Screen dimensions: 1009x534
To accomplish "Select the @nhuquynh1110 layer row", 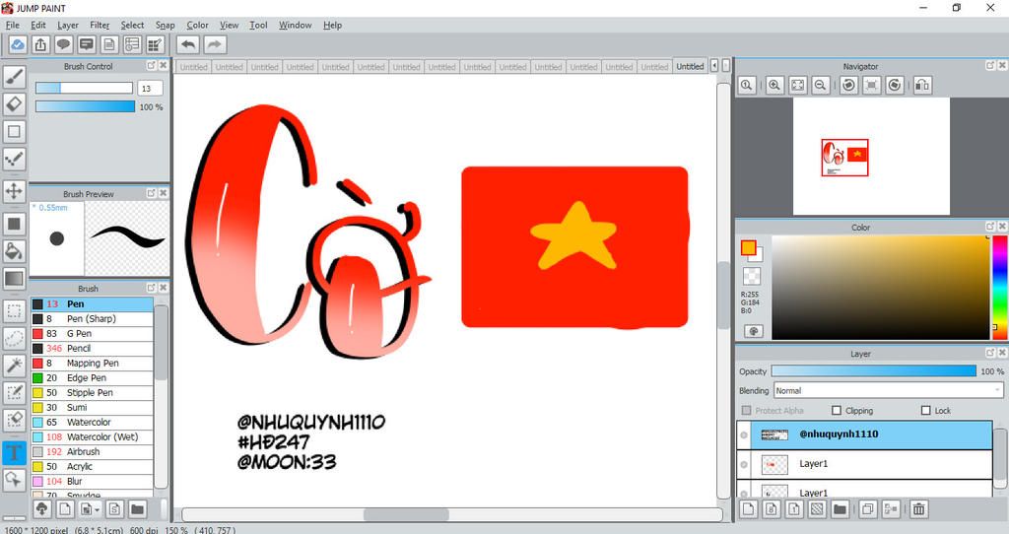I will 864,434.
